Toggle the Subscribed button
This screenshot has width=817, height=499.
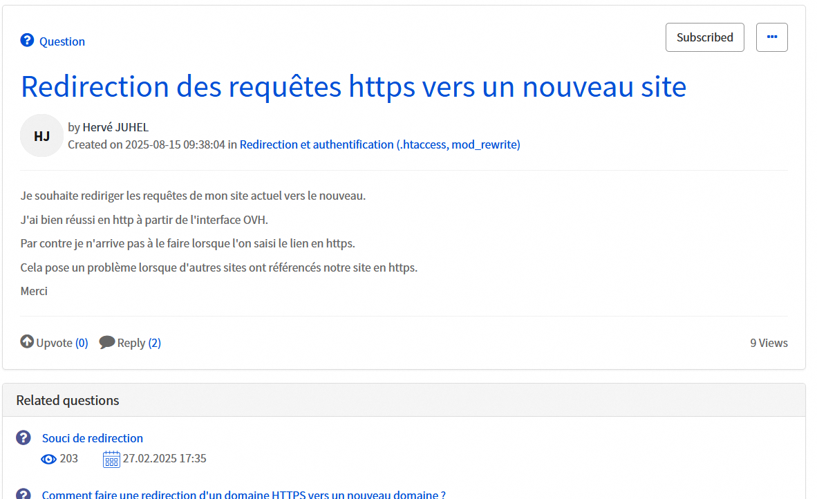[704, 37]
